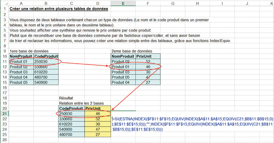Click NomProduit header in first table
Viewport: 274px width, 143px height.
pyautogui.click(x=21, y=56)
